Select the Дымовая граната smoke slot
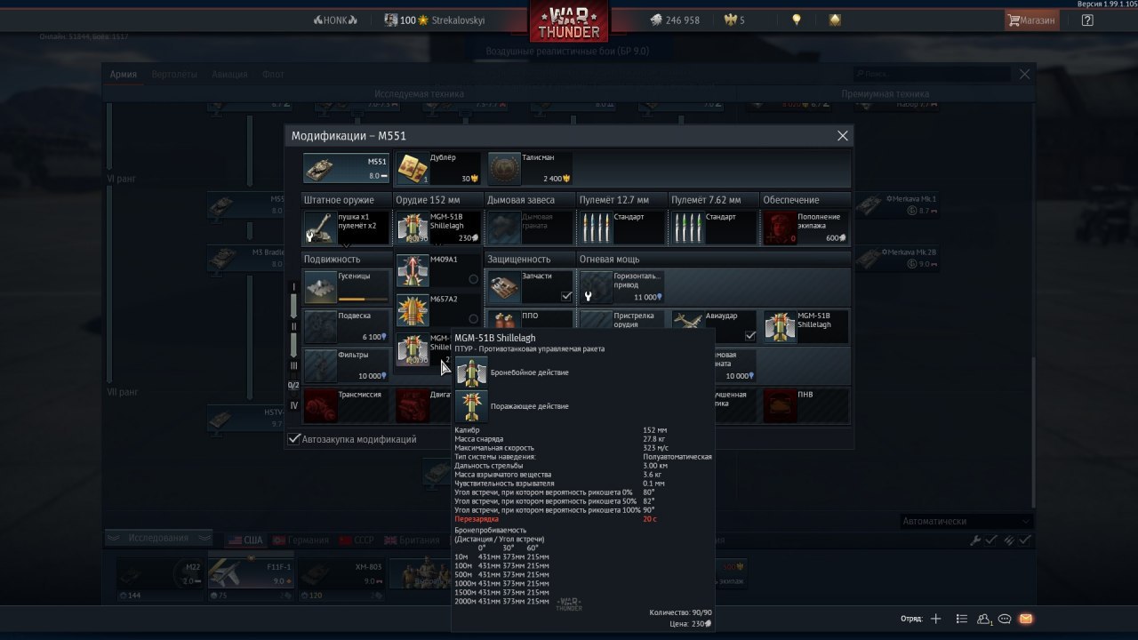The width and height of the screenshot is (1138, 640). tap(530, 228)
